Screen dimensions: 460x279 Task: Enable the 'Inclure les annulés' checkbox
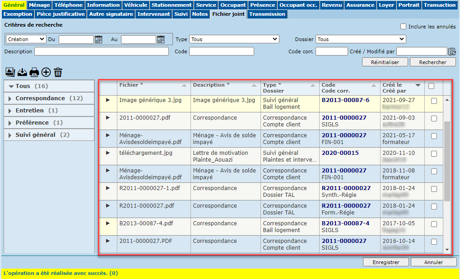click(404, 27)
